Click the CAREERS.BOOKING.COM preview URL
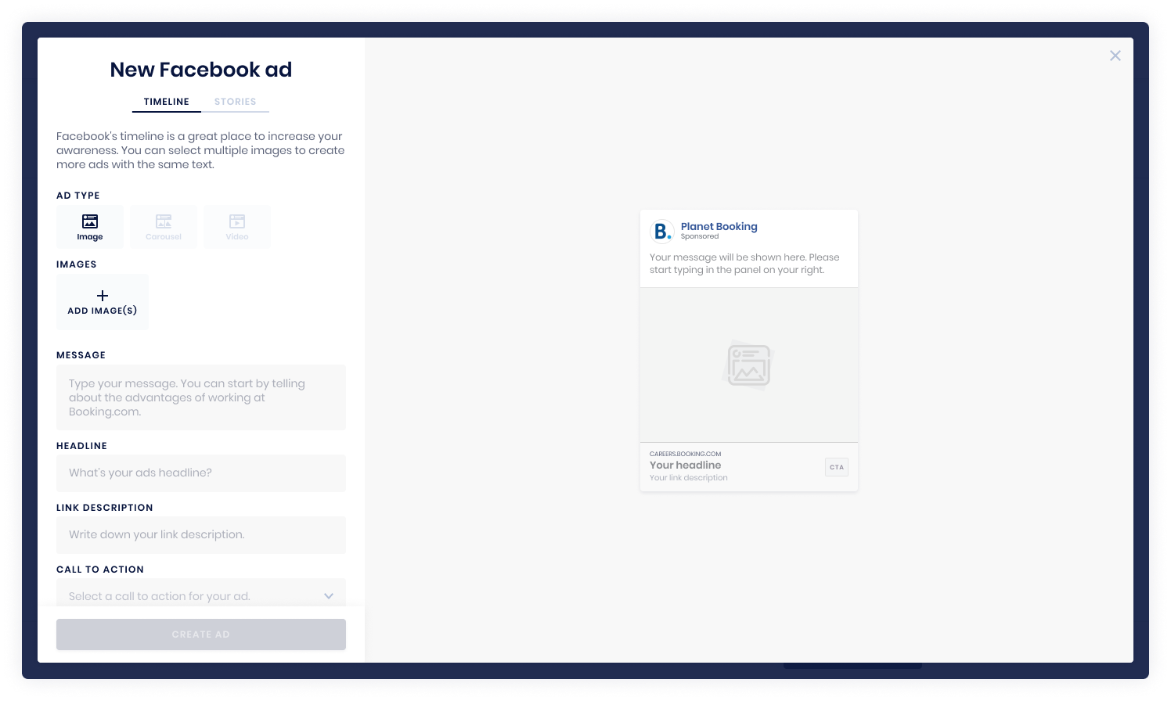1171x701 pixels. pyautogui.click(x=686, y=454)
